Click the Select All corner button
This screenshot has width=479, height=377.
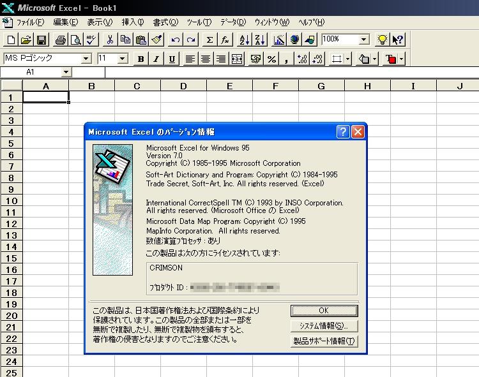tap(11, 85)
